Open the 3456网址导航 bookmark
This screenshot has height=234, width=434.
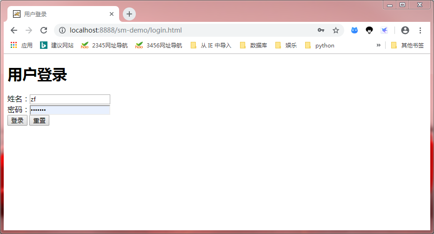click(x=159, y=45)
